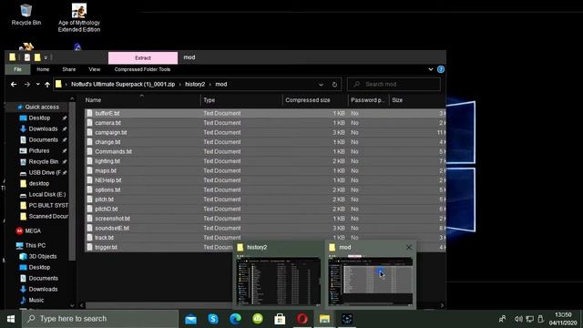
Task: Open Explorer help icon
Action: pos(441,69)
